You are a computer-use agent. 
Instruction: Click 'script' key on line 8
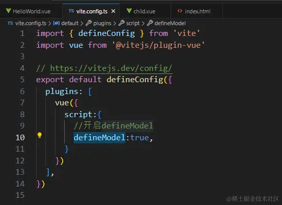tap(79, 115)
